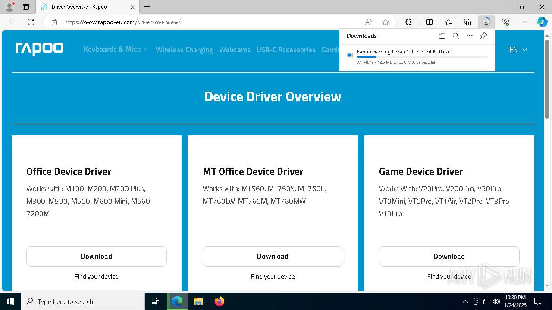Add page to favorites star icon
Screen dimensions: 552x310
[386, 22]
